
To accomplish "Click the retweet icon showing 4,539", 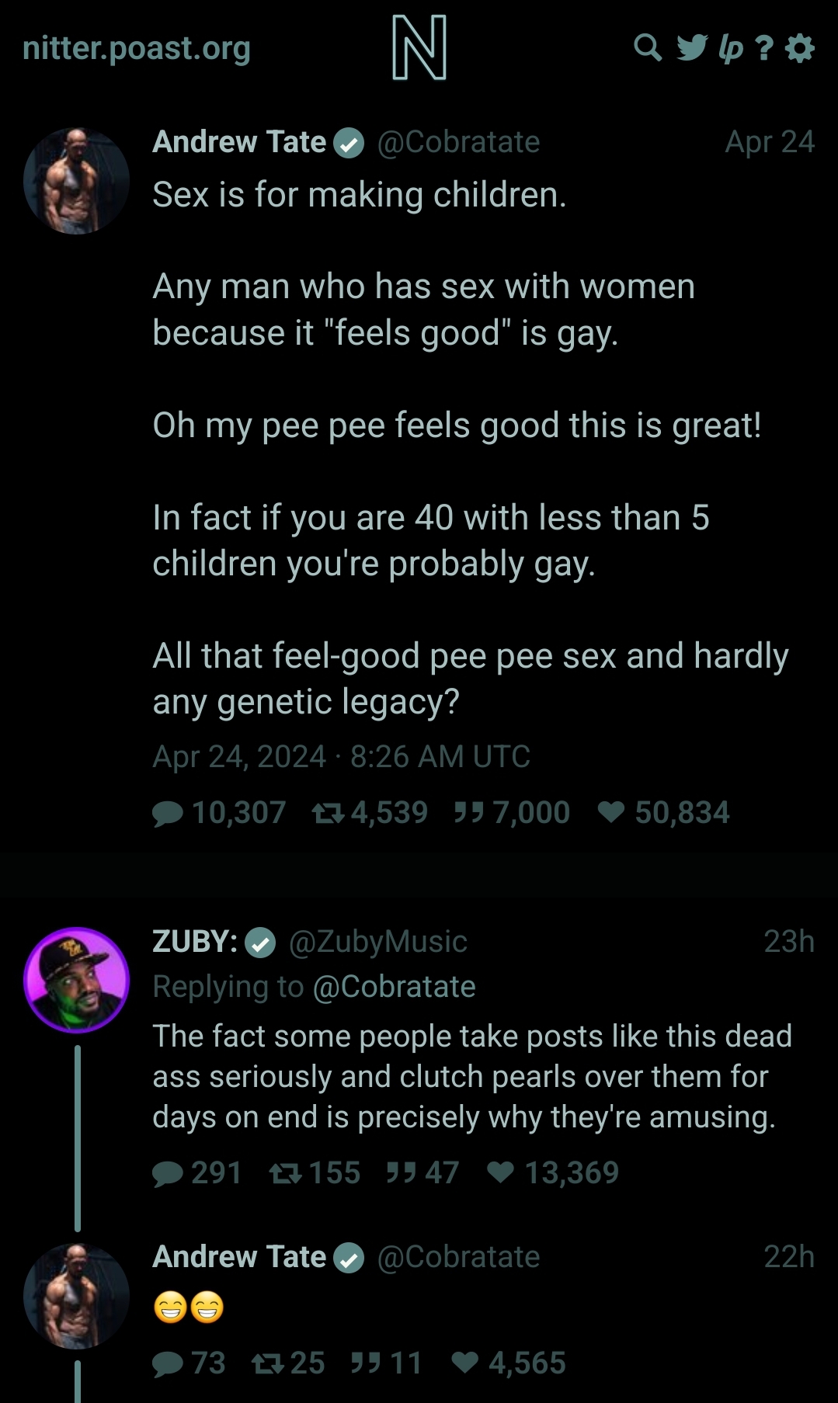I will click(x=328, y=813).
